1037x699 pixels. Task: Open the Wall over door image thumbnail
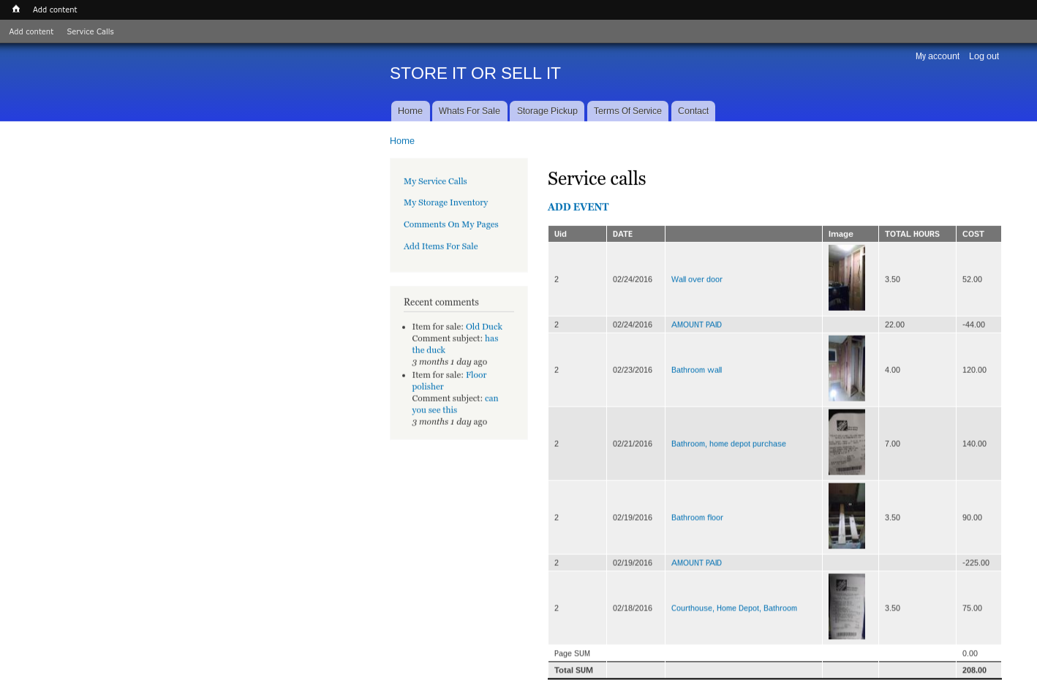point(846,278)
